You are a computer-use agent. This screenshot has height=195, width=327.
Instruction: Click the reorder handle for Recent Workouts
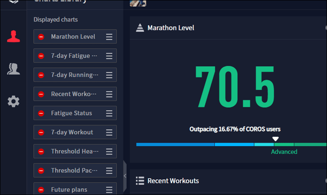click(109, 94)
